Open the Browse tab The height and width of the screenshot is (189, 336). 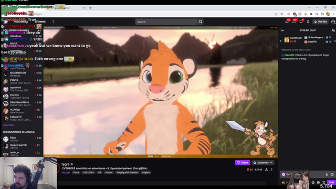40,22
